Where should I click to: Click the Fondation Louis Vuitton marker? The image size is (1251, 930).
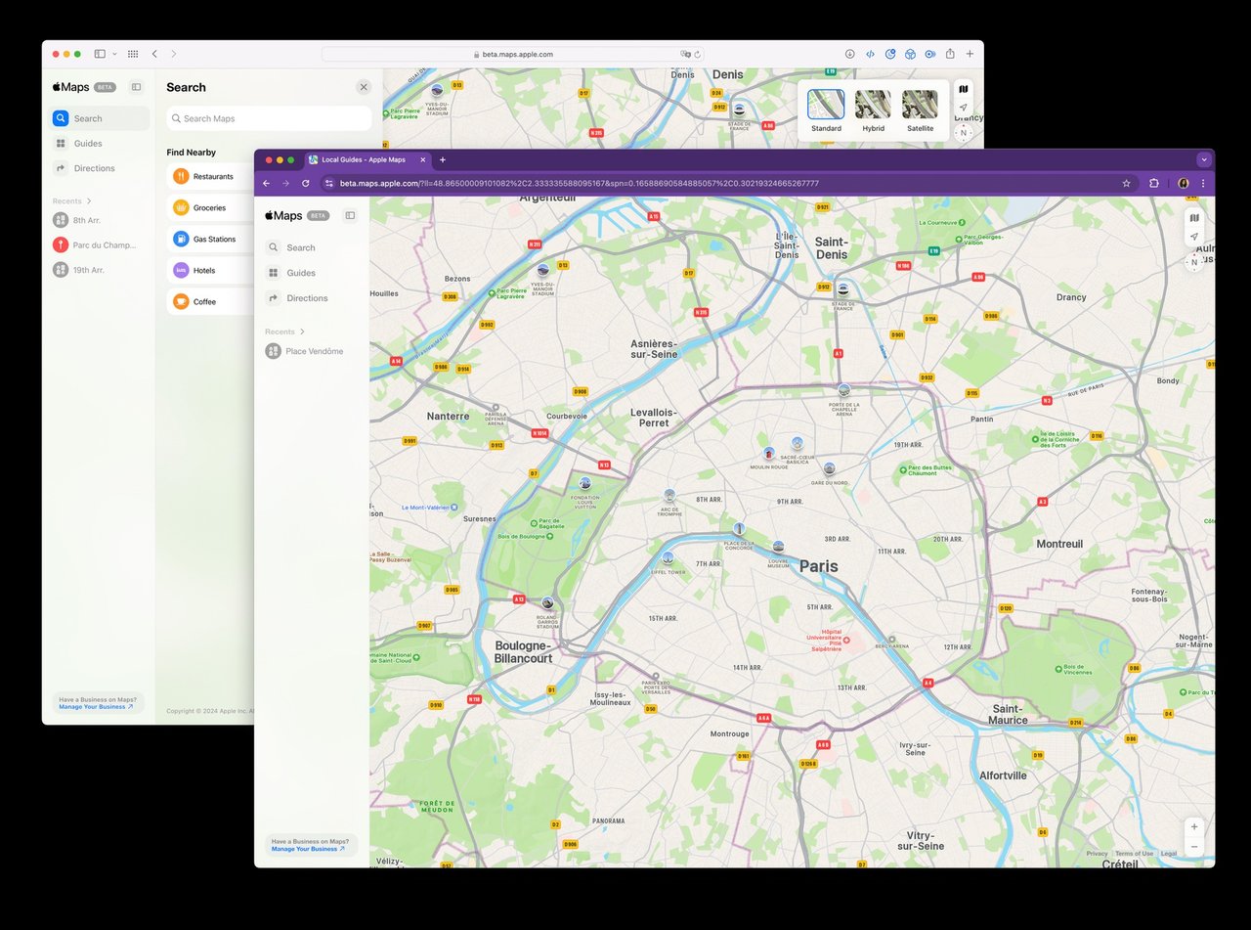click(x=585, y=483)
